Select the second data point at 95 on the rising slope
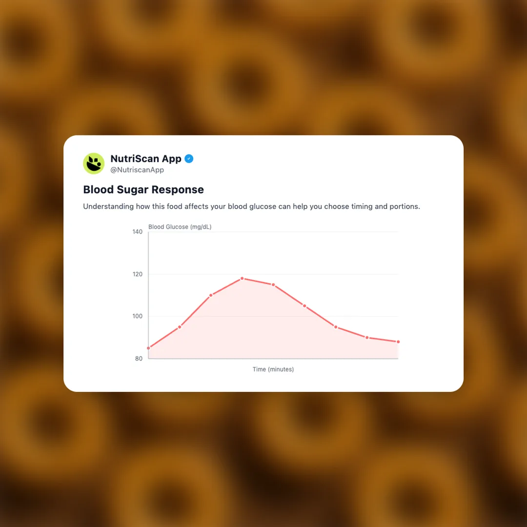 click(x=180, y=327)
